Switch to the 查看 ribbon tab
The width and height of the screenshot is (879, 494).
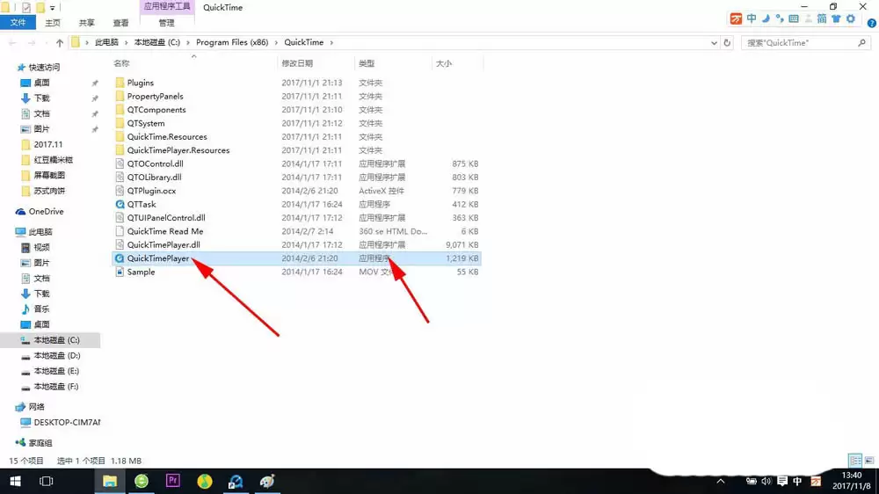[x=120, y=23]
